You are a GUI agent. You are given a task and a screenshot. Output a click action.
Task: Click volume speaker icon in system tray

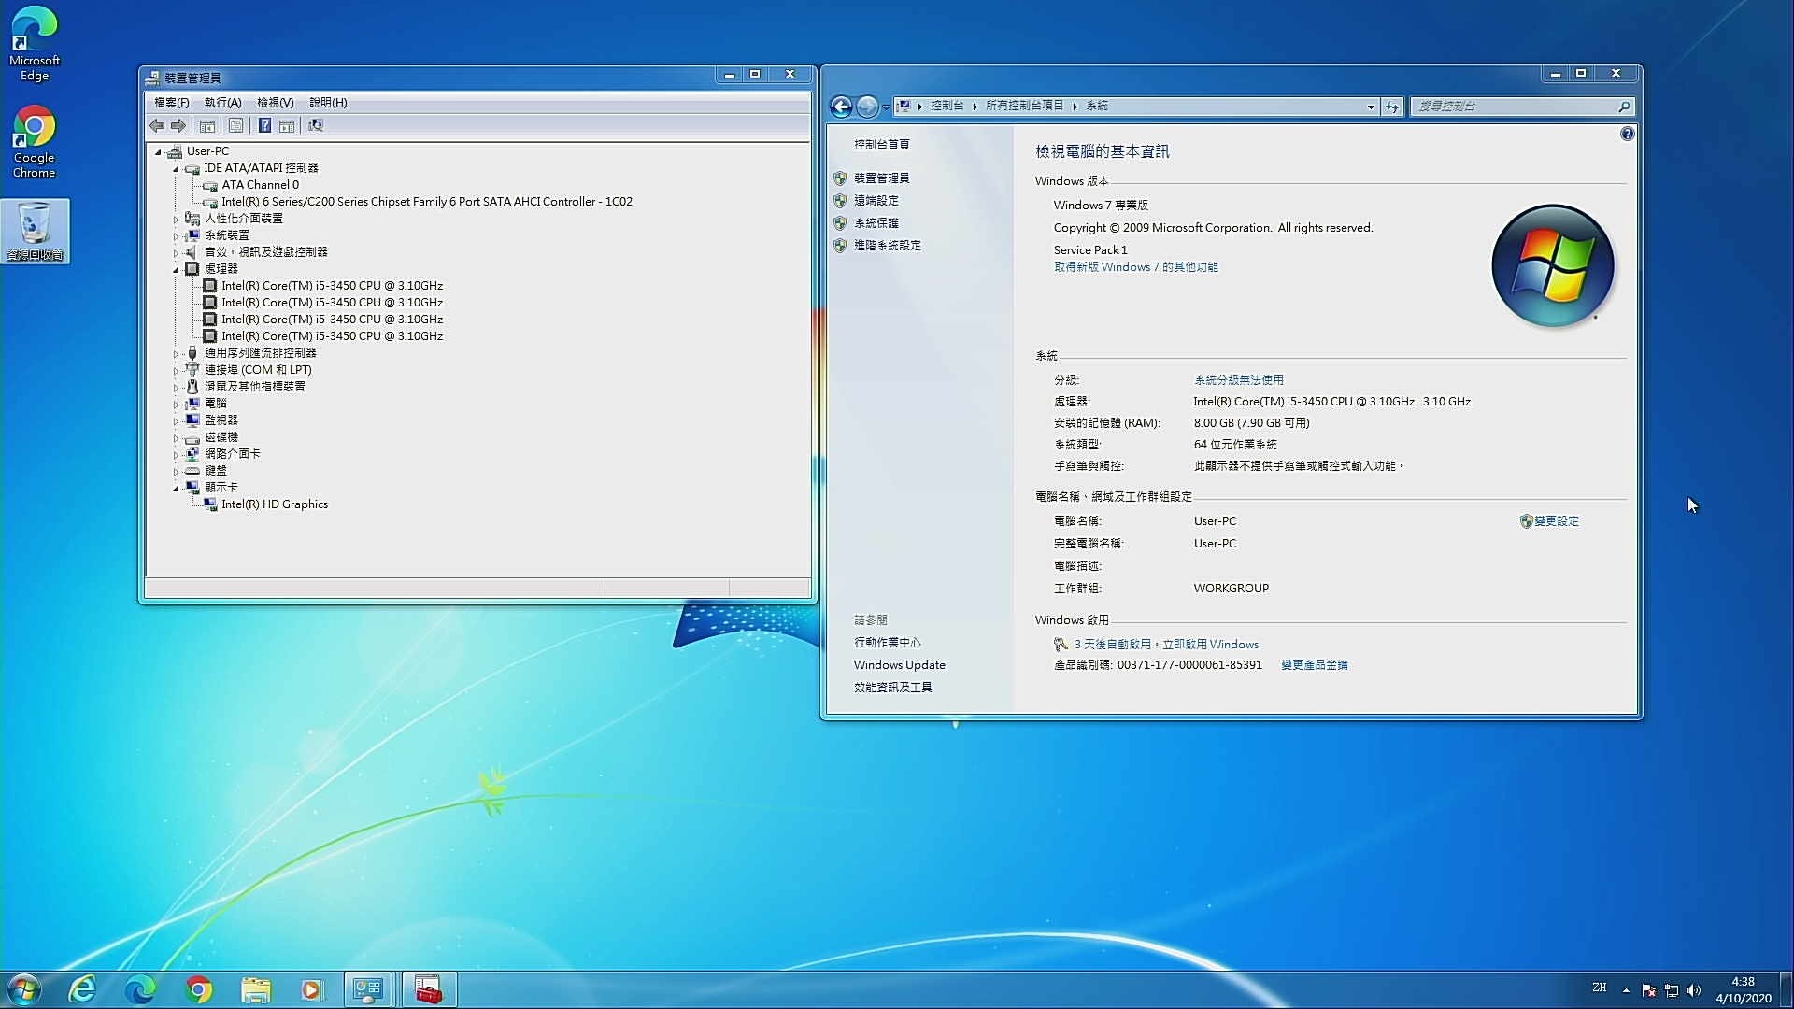point(1694,989)
